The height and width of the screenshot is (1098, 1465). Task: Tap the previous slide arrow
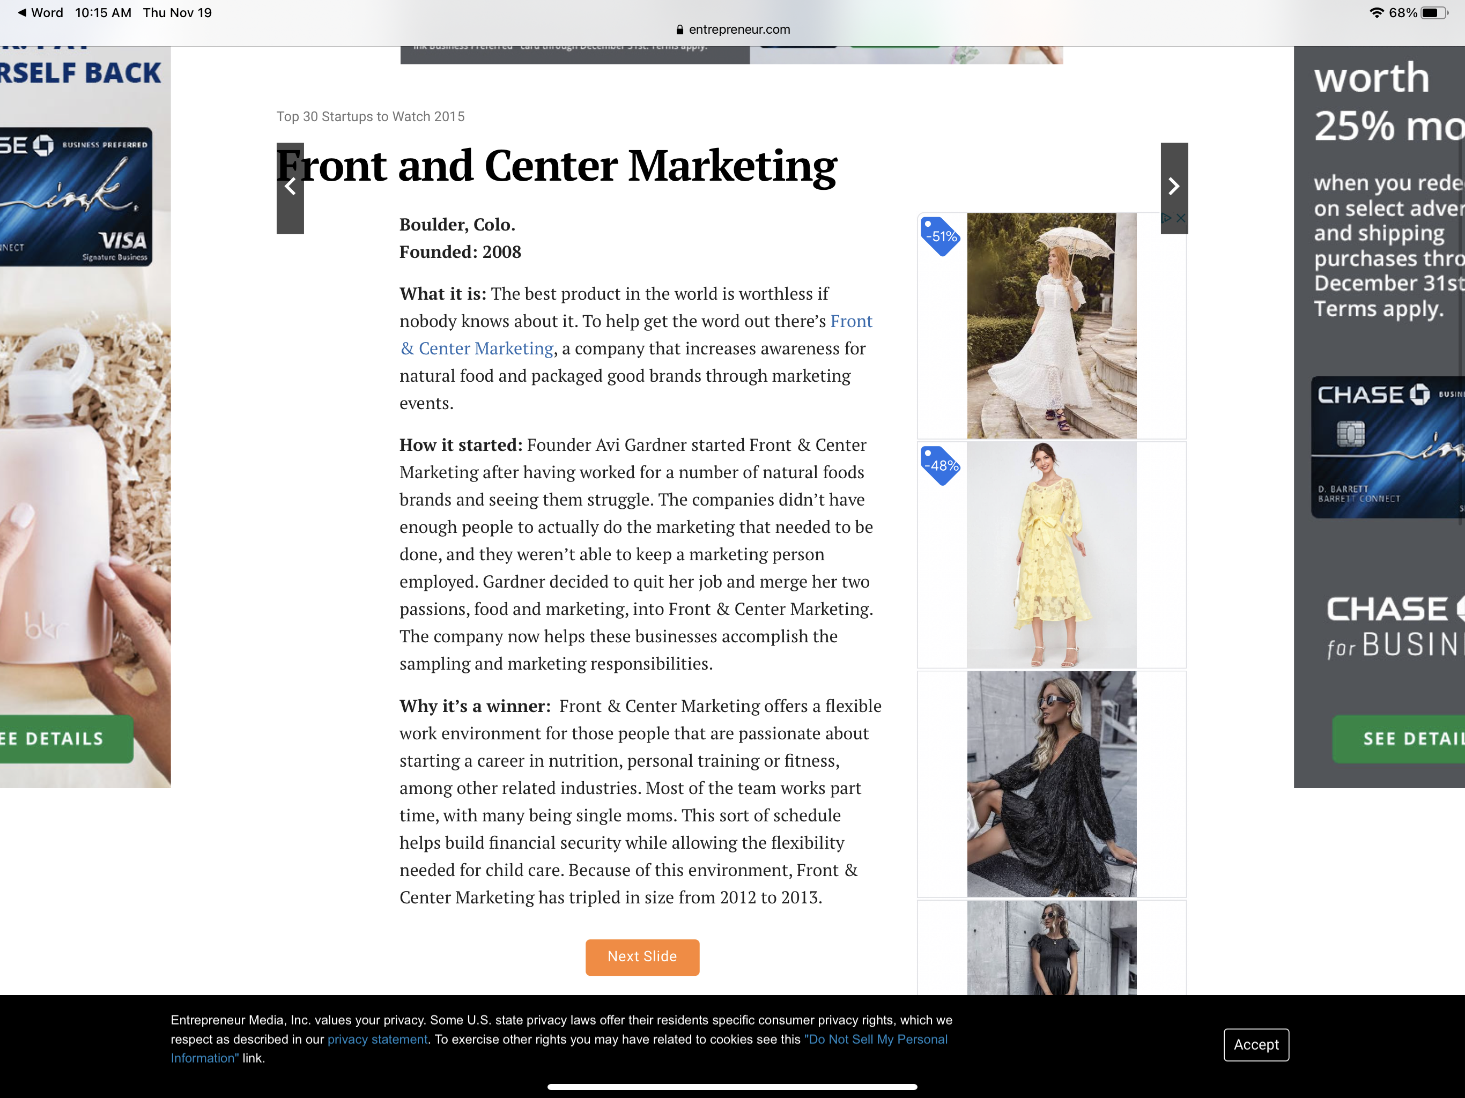click(290, 188)
